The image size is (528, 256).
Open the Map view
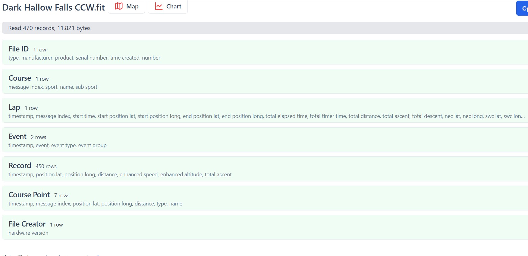tap(127, 7)
